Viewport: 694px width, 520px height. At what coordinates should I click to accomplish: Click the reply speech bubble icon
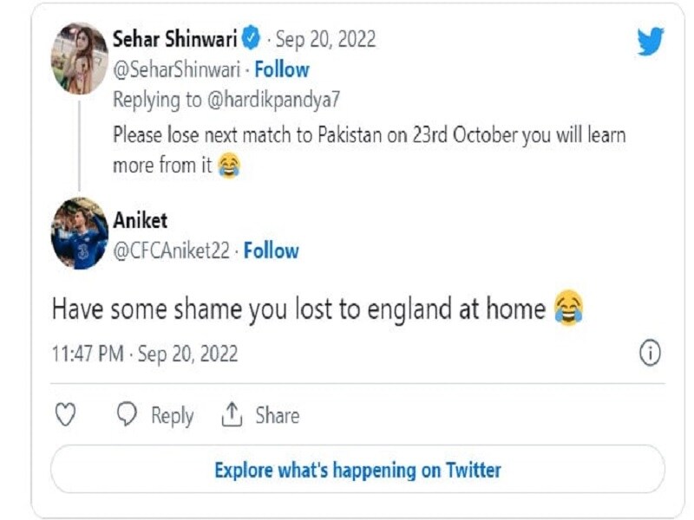127,414
